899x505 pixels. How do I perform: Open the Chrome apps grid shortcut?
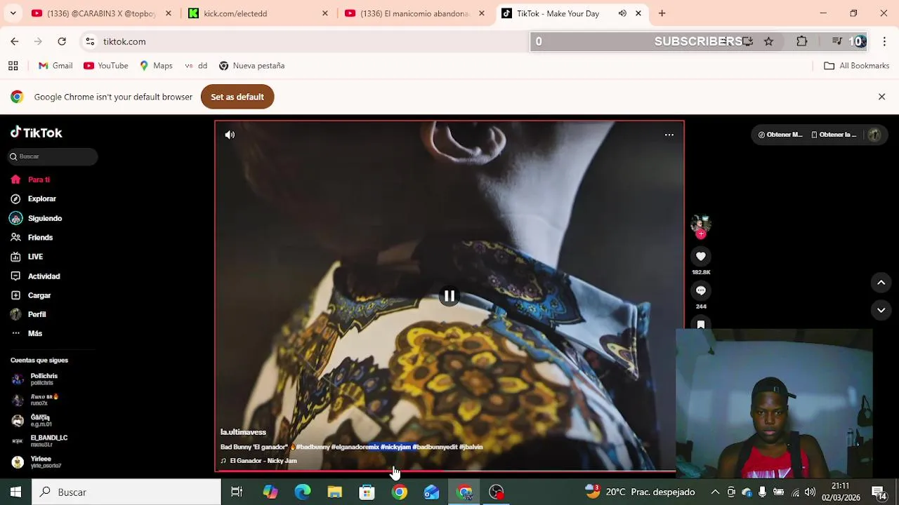[13, 66]
